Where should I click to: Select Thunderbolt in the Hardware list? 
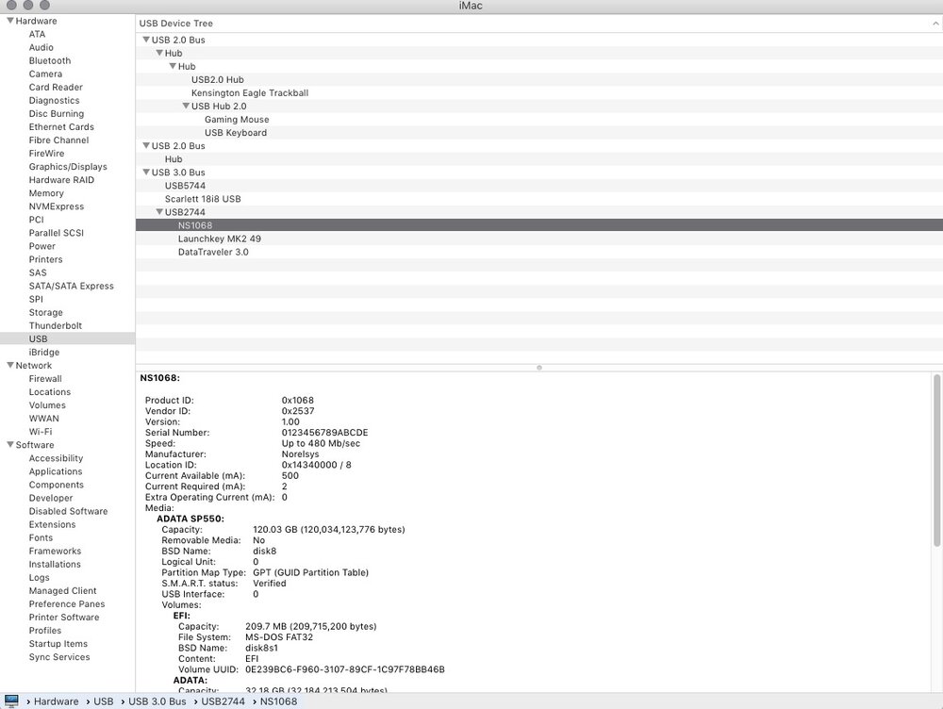(x=55, y=325)
